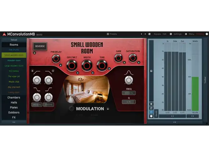This screenshot has width=209, height=157.
Task: Enable MODULATION power button
Action: pos(71,109)
